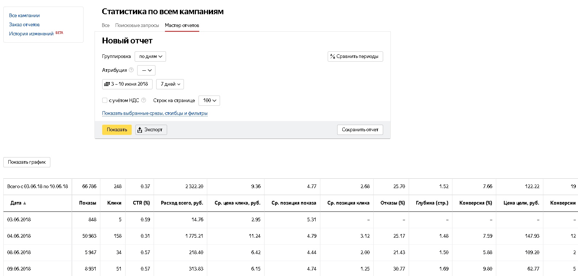This screenshot has width=578, height=276.
Task: Click the calendar icon in date range
Action: coord(107,84)
